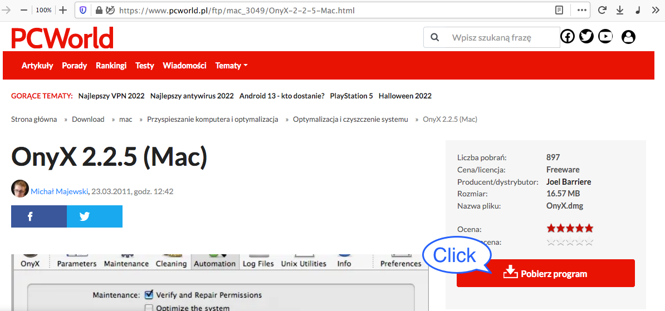
Task: Click the magnifier search icon
Action: click(x=435, y=37)
